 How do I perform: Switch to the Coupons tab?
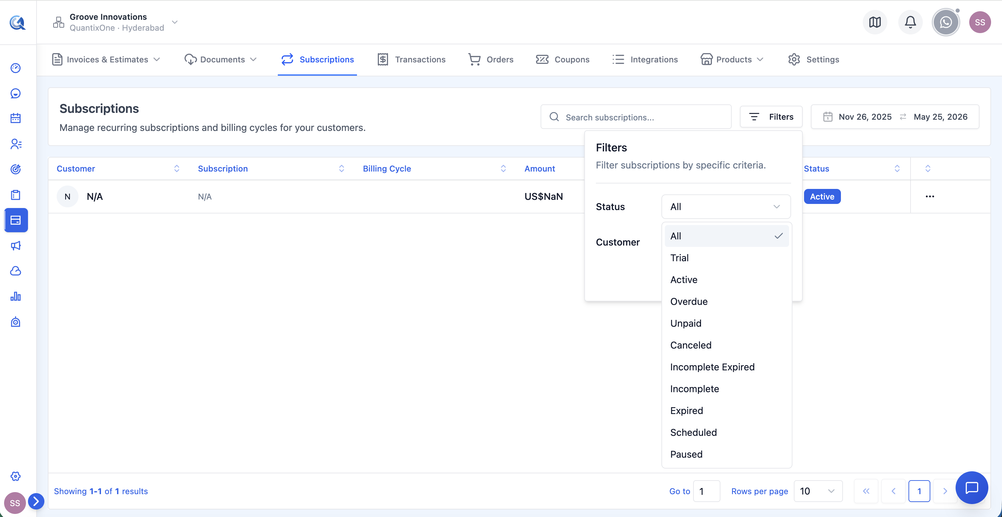[x=562, y=59]
